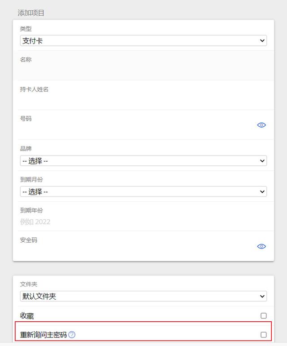Image resolution: width=287 pixels, height=346 pixels.
Task: Tick the 重新询问主密码 checkbox
Action: [264, 335]
